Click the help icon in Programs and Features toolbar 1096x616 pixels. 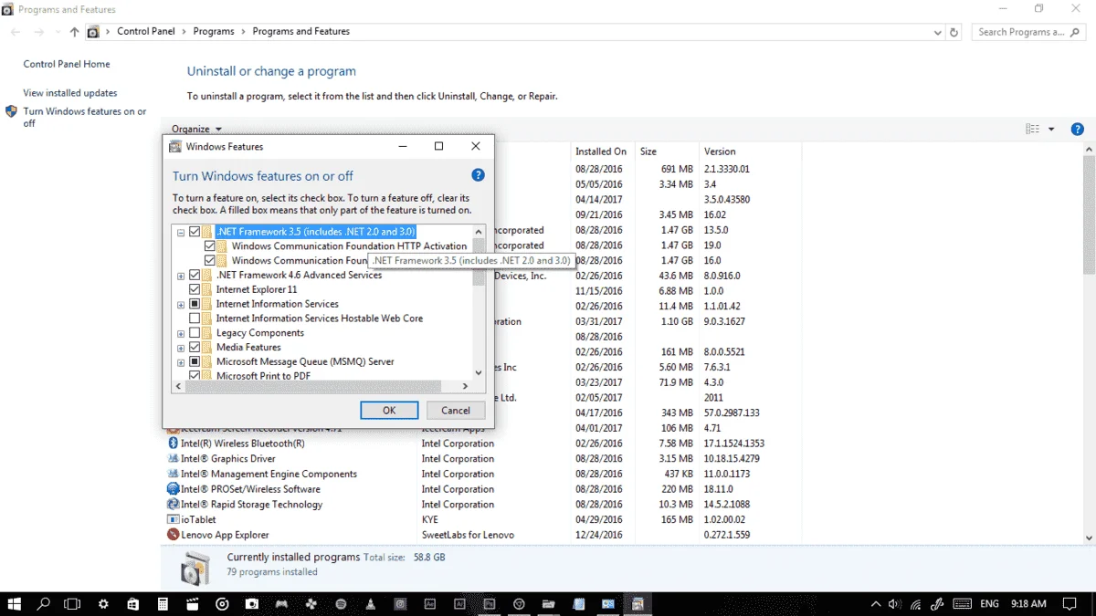(1078, 129)
